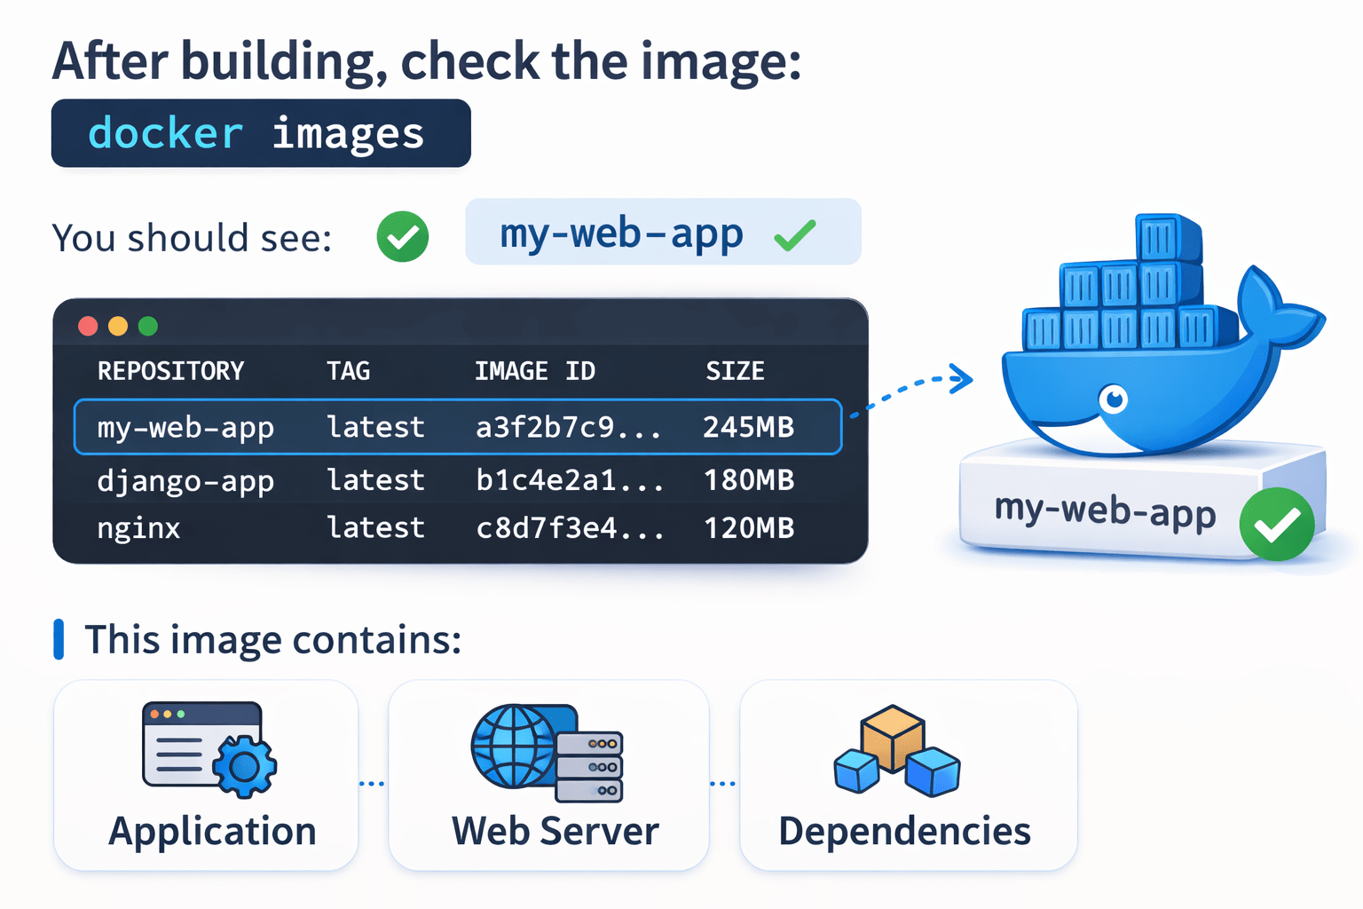
Task: Click the 'You should see:' text
Action: (193, 238)
